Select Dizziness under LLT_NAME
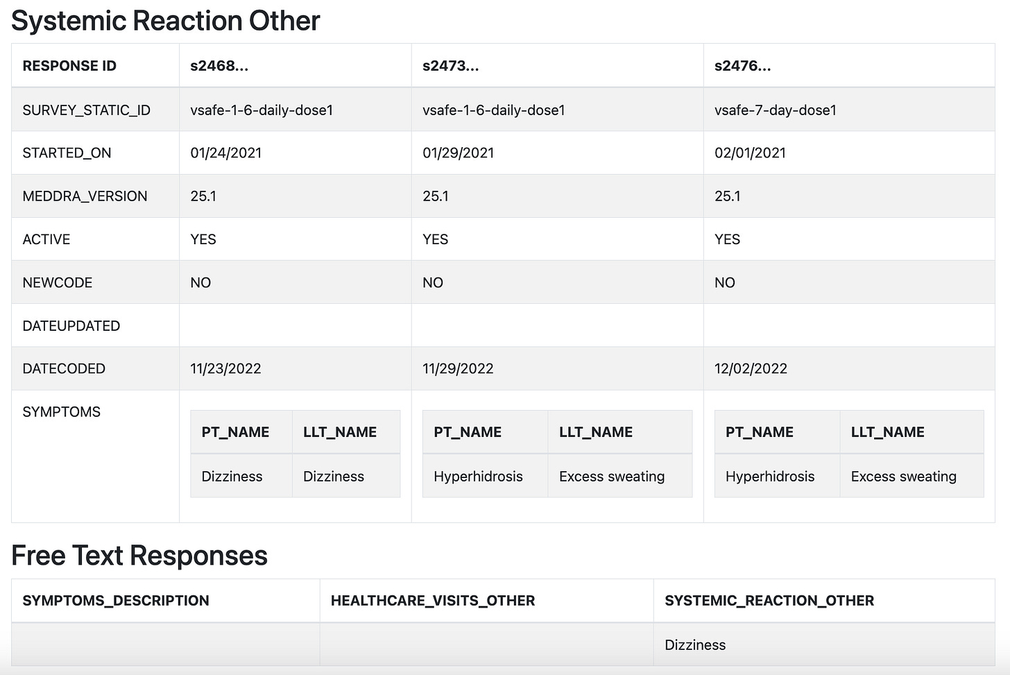 click(334, 477)
